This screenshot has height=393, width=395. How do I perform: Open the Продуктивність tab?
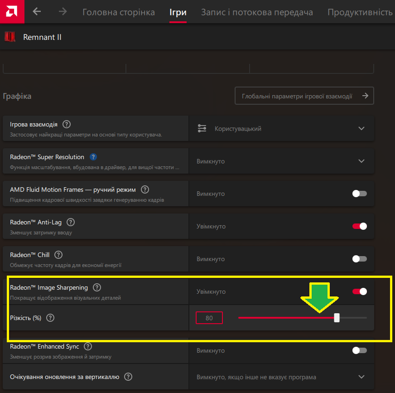pos(360,12)
